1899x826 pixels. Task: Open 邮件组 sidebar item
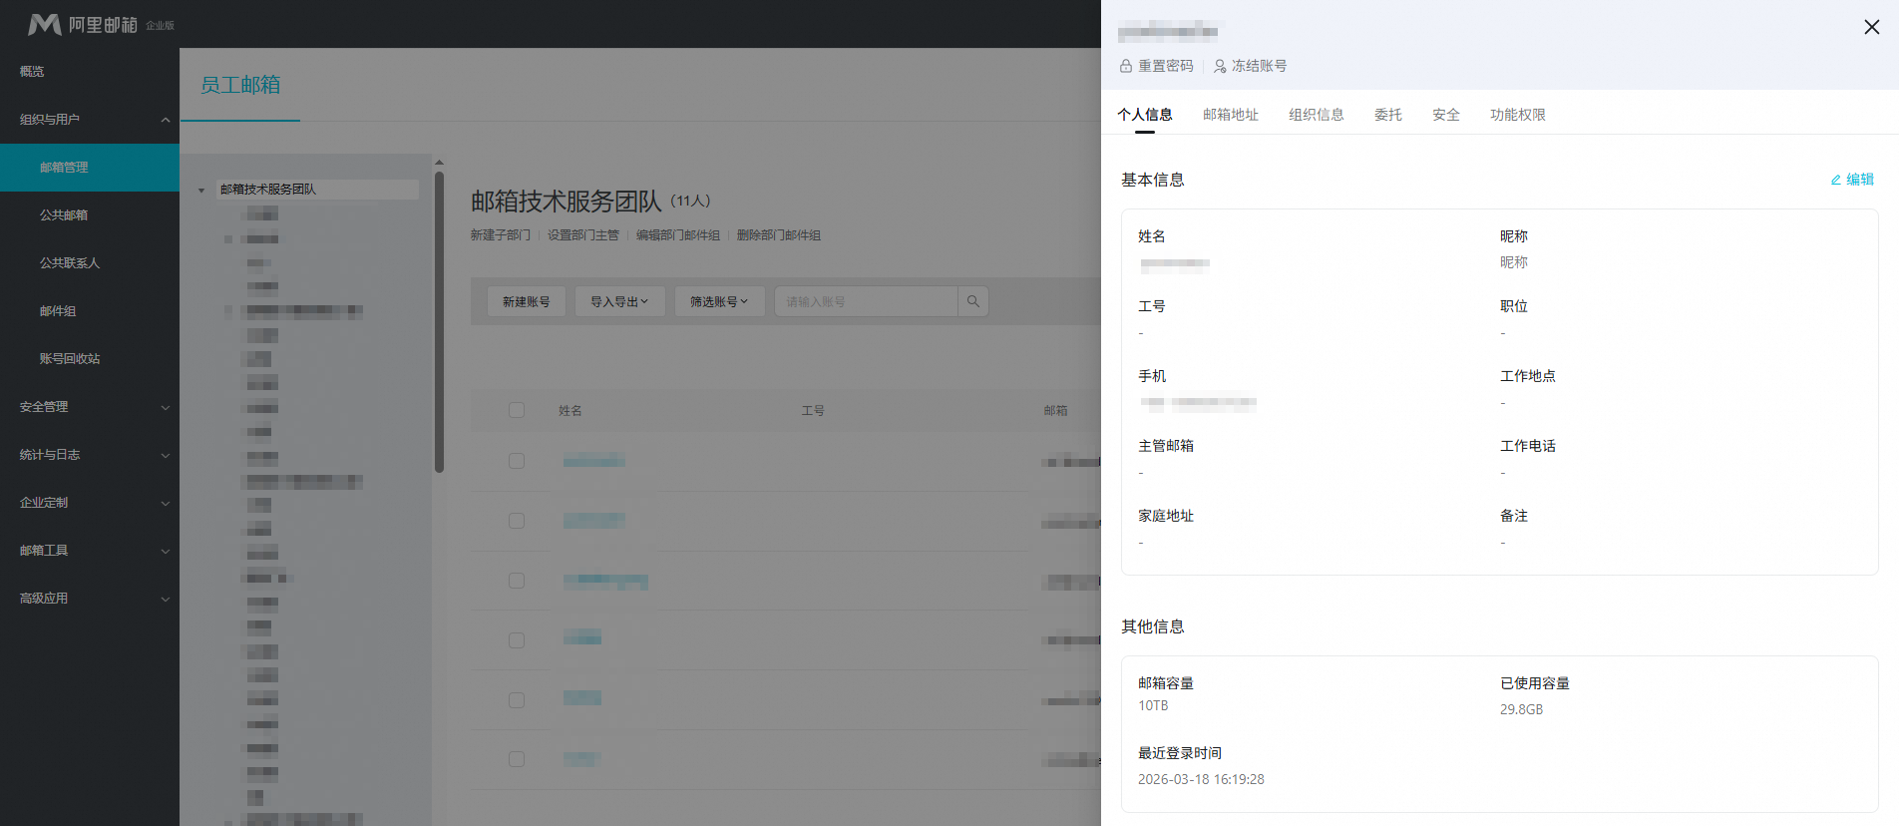tap(90, 311)
